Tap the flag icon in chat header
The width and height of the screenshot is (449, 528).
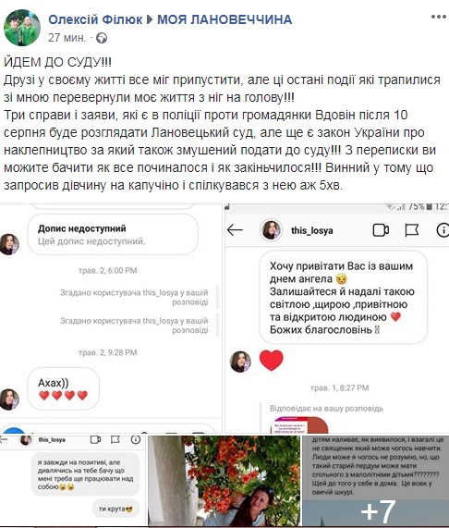411,230
